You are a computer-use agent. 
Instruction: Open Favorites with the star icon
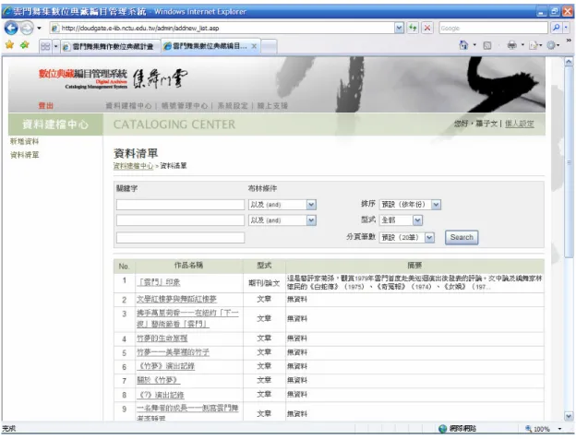9,45
